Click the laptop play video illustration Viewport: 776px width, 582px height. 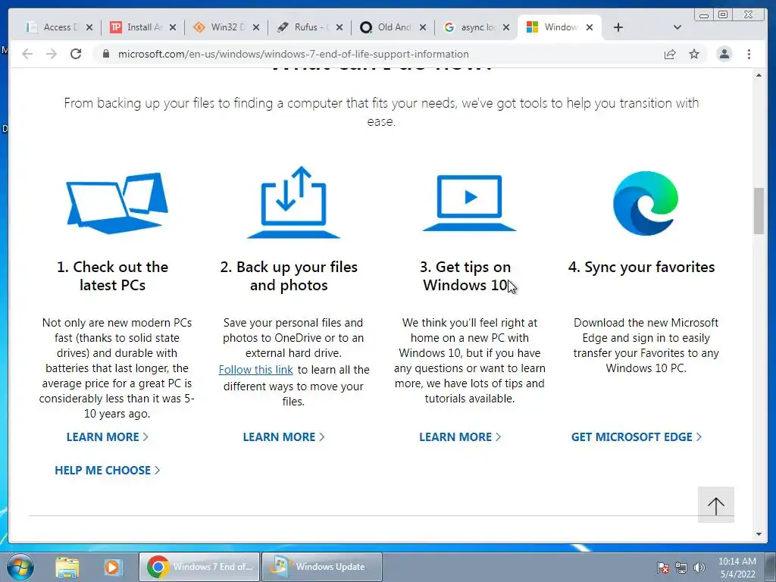coord(469,203)
